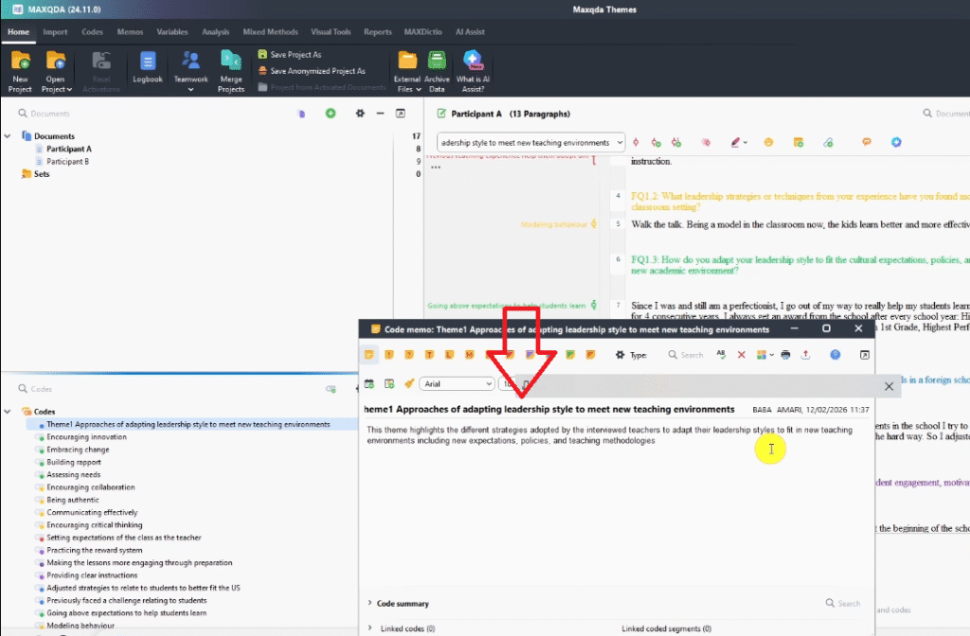Click Save Anonymized Project As
The image size is (970, 636).
(x=316, y=71)
